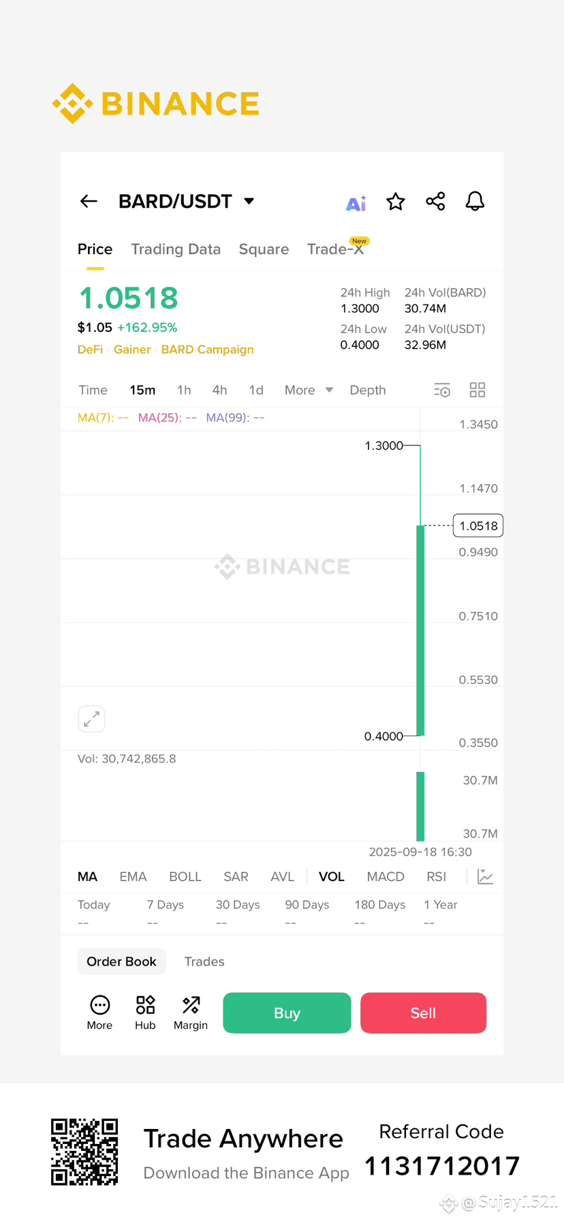The height and width of the screenshot is (1221, 564).
Task: Open chart settings icon beside Depth
Action: point(442,390)
